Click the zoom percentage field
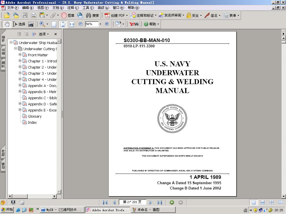Screen dimensions: 286x214 point(92,24)
